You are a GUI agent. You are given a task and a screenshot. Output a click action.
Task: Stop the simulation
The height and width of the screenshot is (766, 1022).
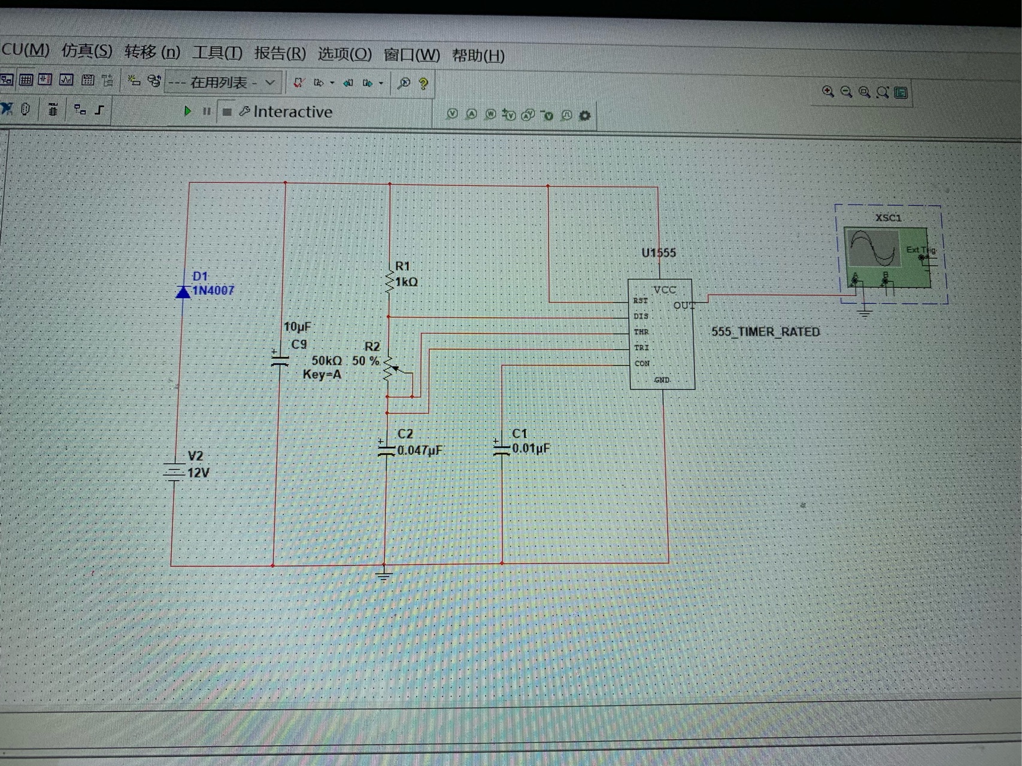[x=227, y=112]
